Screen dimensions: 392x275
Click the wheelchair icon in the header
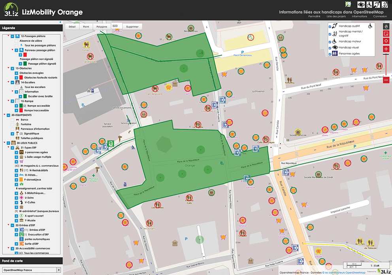369,4
